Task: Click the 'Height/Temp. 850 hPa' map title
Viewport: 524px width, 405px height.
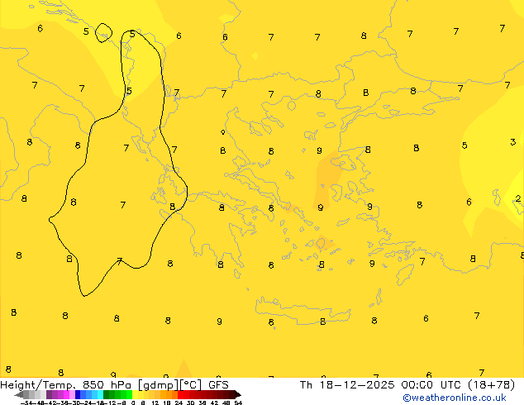Action: pyautogui.click(x=66, y=385)
